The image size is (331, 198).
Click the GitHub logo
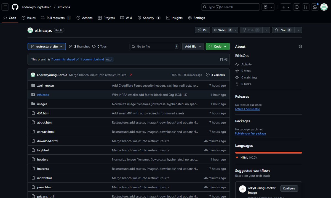click(x=15, y=7)
